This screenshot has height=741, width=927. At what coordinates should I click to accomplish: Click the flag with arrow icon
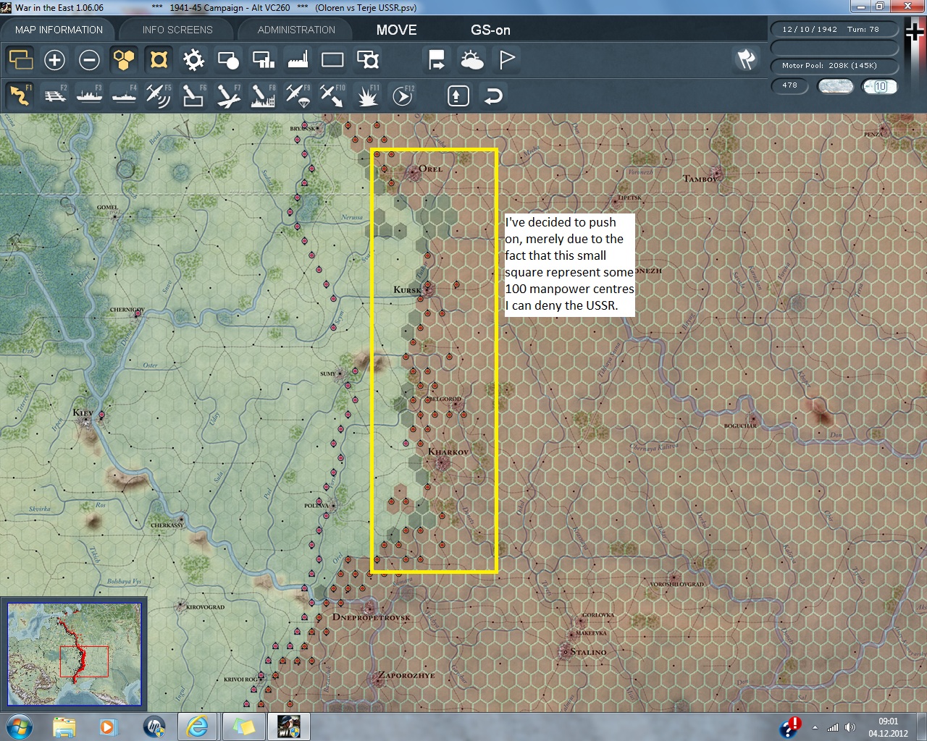437,59
